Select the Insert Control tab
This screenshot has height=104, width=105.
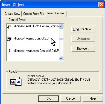[x=56, y=13]
